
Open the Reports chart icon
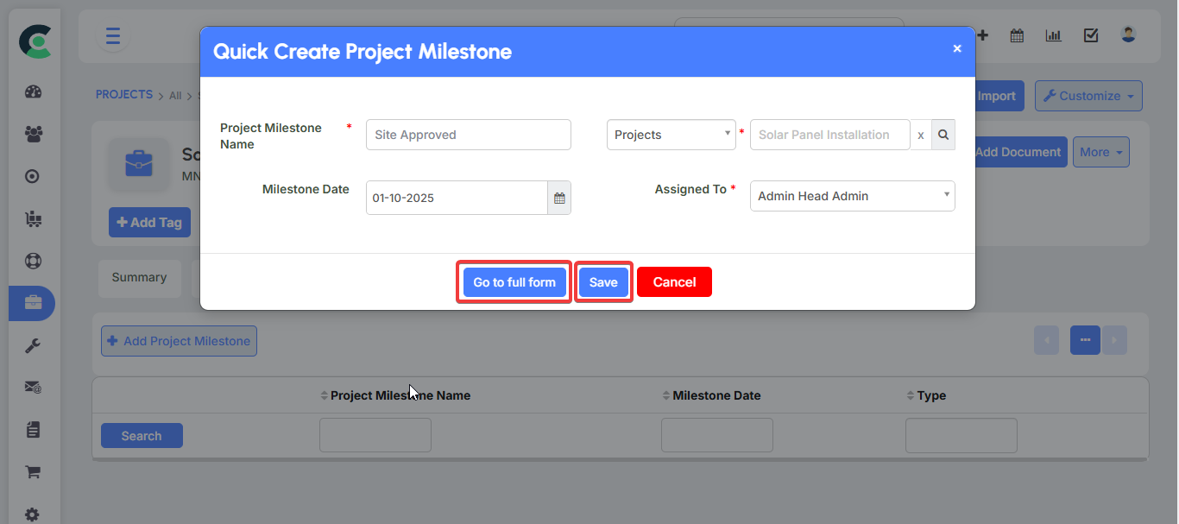point(1053,35)
